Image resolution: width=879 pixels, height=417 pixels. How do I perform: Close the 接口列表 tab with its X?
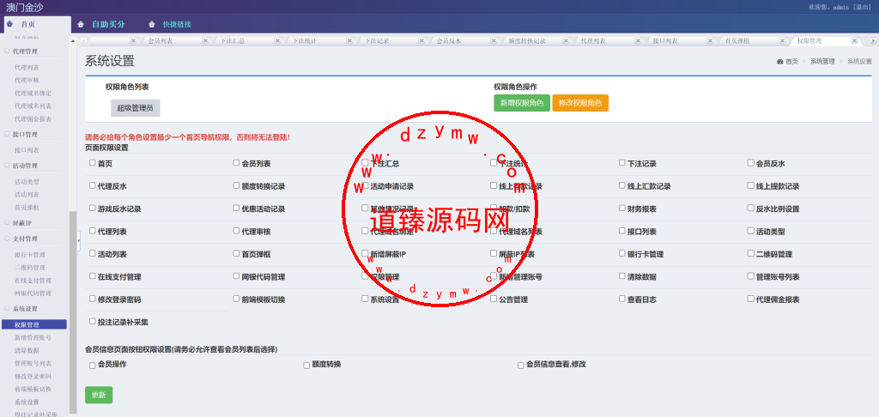(710, 41)
